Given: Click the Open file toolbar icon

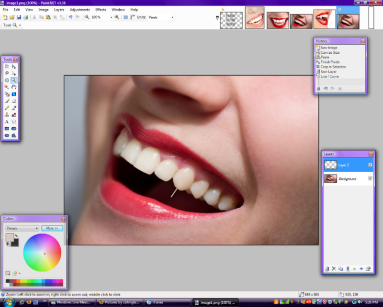Looking at the screenshot, I should tap(11, 17).
